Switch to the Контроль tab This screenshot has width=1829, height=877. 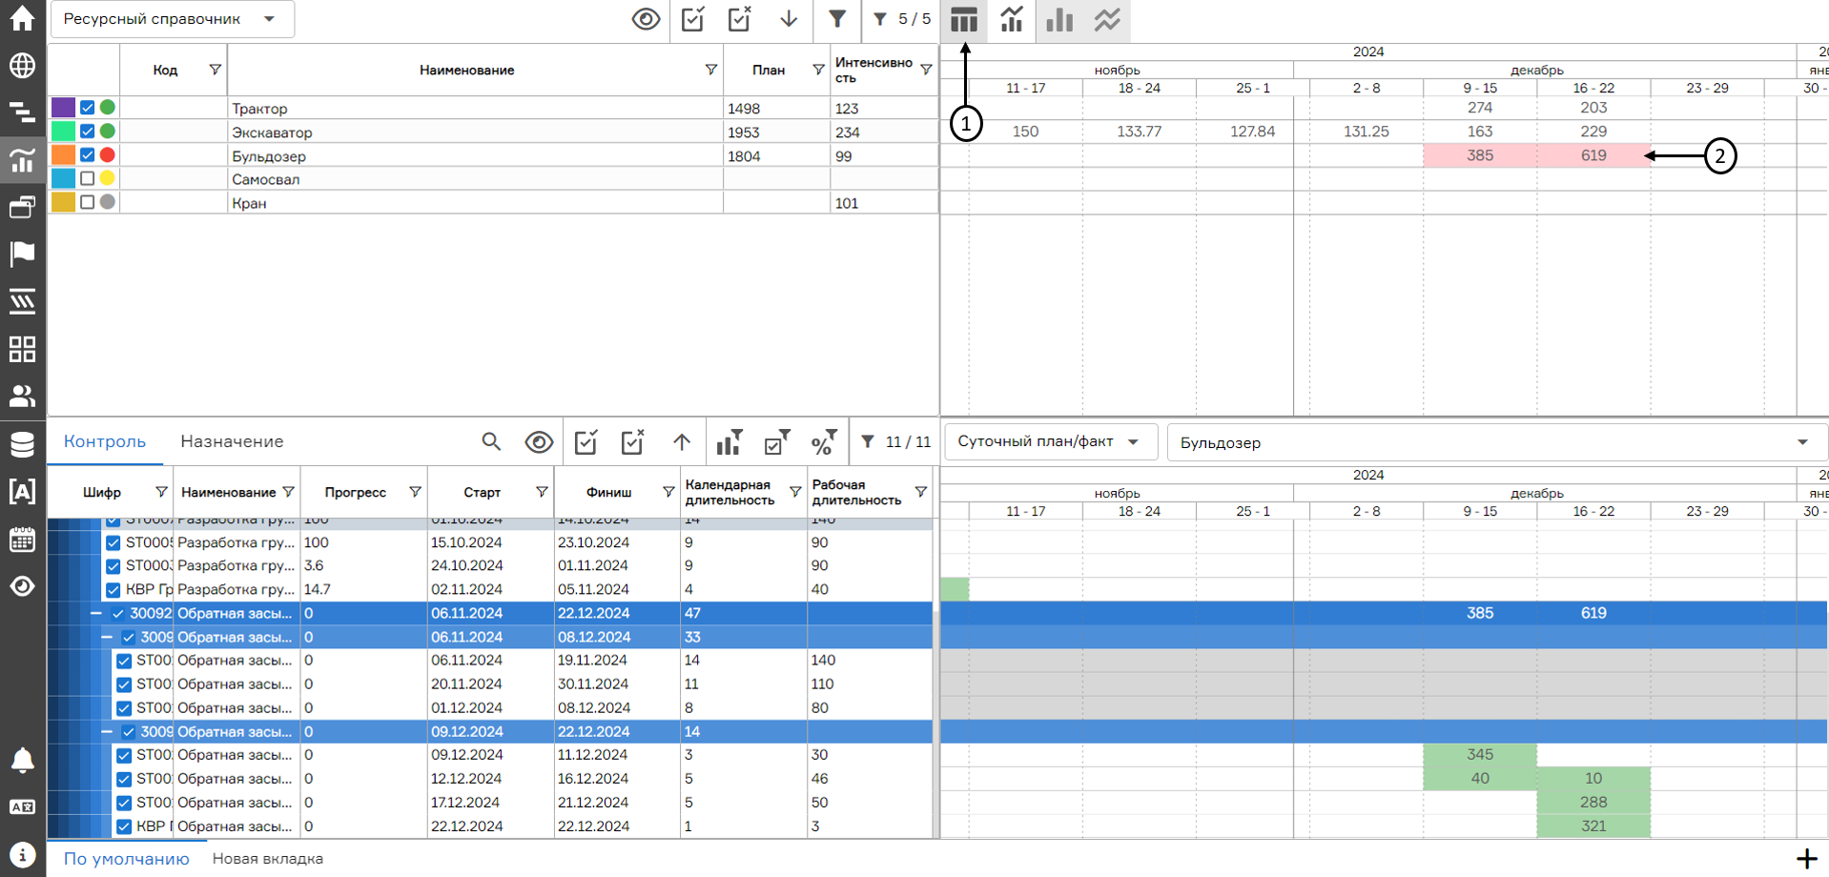pos(105,441)
